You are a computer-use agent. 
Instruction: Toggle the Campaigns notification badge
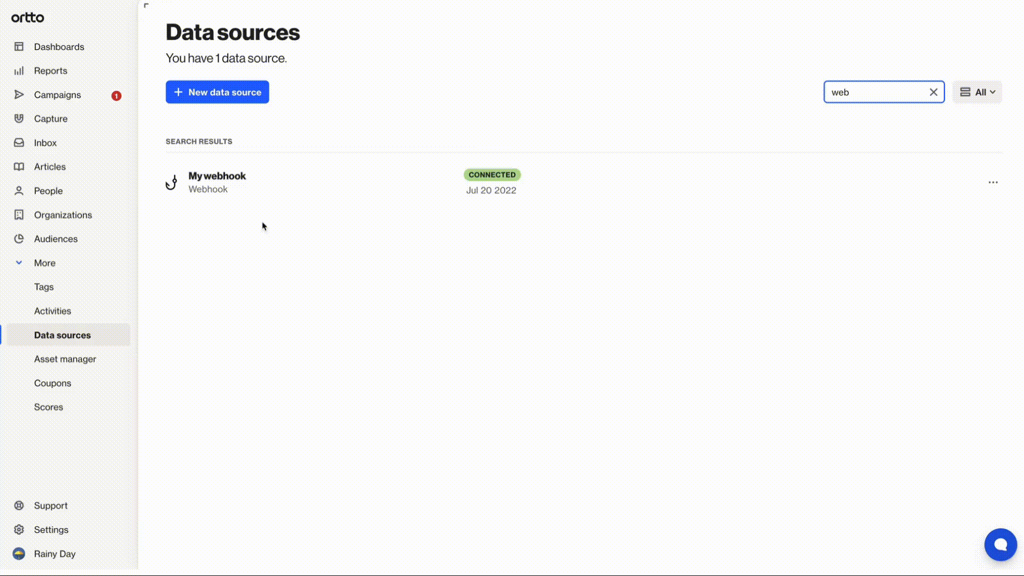pyautogui.click(x=116, y=95)
